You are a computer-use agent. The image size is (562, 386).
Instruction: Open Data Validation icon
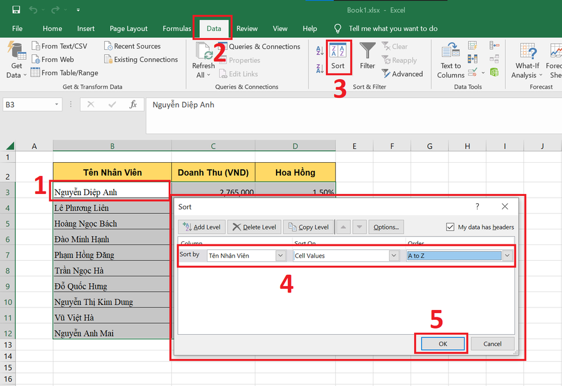click(x=473, y=72)
